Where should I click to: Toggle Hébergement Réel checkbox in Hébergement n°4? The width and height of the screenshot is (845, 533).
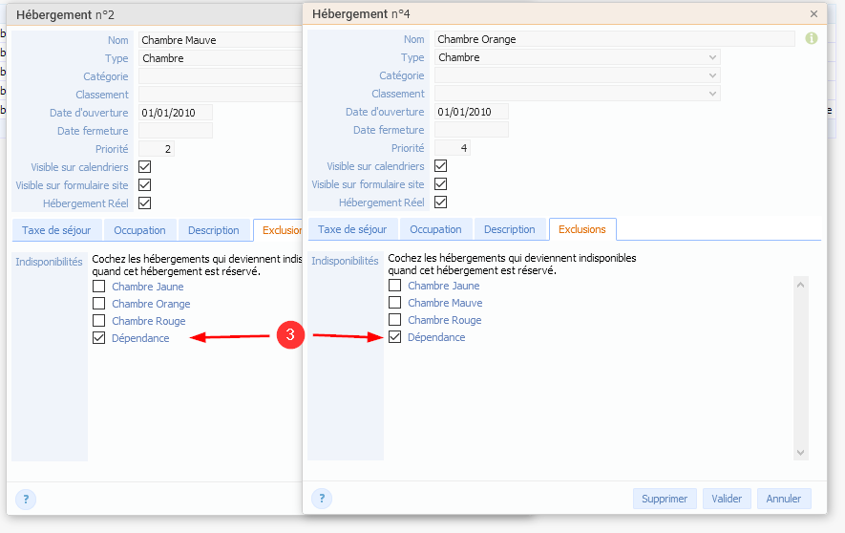pos(441,203)
